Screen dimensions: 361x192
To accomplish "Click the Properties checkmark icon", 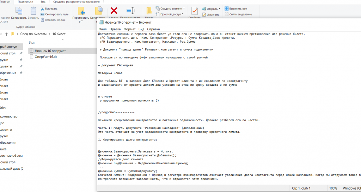I will coord(195,11).
